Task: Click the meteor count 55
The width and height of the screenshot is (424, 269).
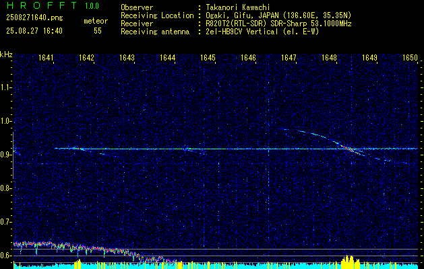Action: [98, 31]
